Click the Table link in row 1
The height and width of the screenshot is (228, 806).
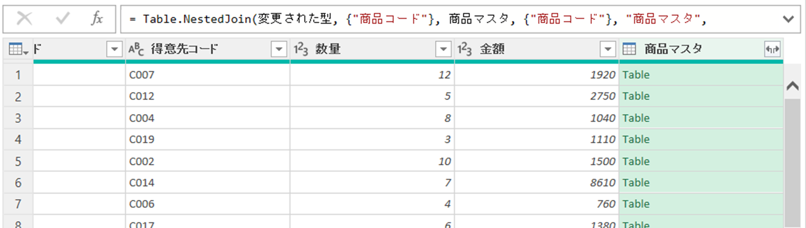click(636, 75)
